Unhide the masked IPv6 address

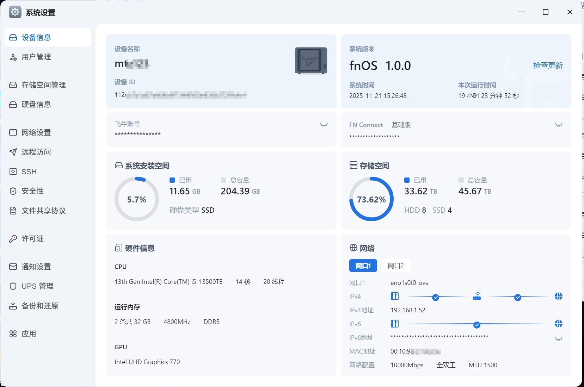click(x=558, y=339)
